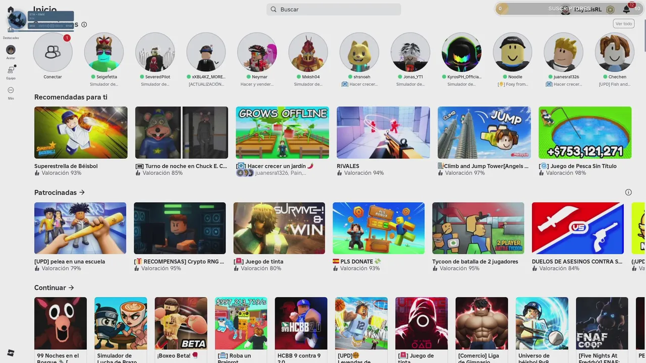Screen dimensions: 646x363
Task: Click the info icon beside Patrocinadas row
Action: 628,192
